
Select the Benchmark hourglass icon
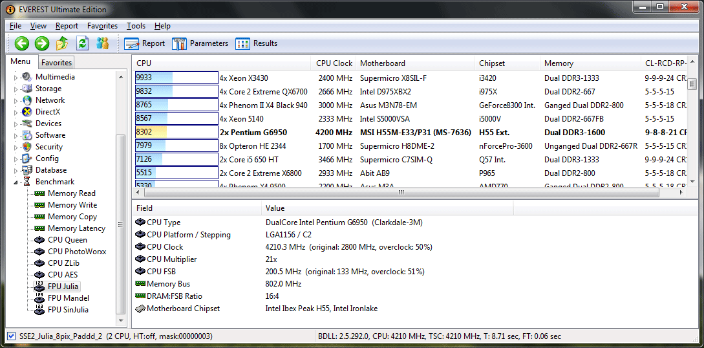point(27,182)
